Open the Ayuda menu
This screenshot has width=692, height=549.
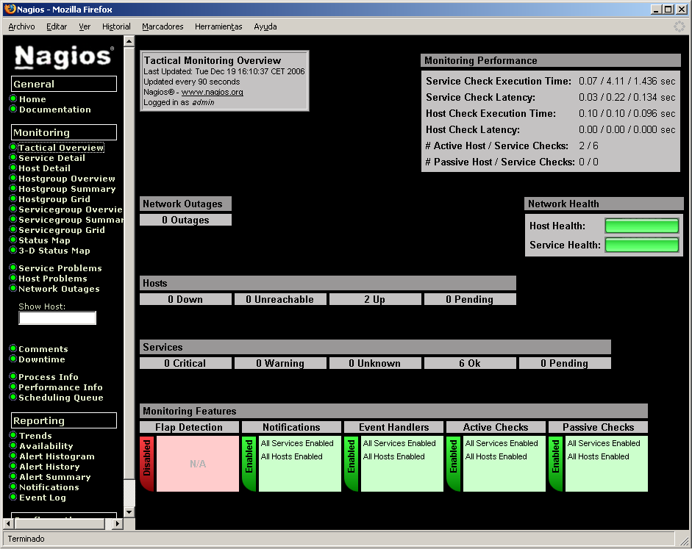(265, 27)
